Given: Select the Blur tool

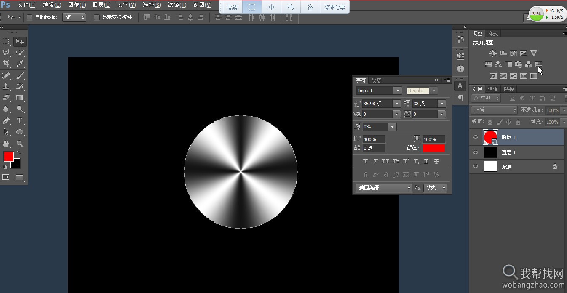Looking at the screenshot, I should coord(6,109).
